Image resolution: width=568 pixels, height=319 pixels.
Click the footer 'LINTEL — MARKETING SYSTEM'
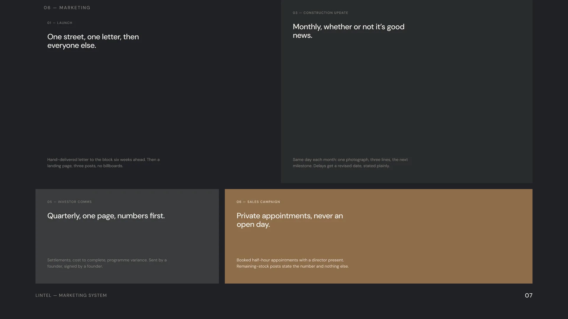(x=71, y=295)
